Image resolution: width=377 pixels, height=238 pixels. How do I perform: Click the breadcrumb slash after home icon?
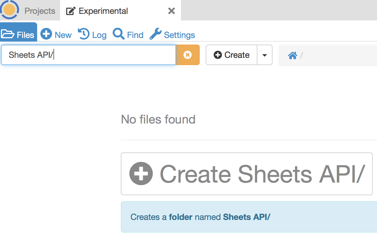coord(301,55)
